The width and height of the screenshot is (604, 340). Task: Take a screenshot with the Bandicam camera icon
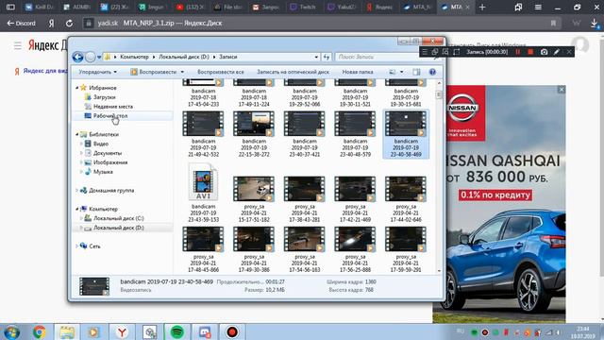pyautogui.click(x=544, y=52)
